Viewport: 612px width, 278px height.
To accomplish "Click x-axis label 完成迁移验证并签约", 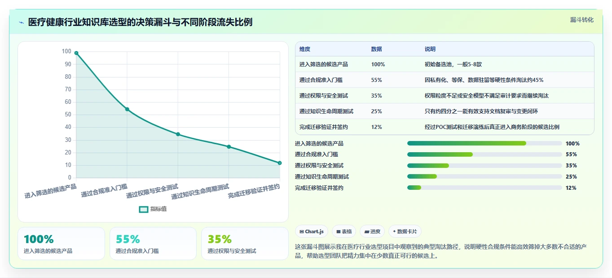I will [x=254, y=192].
